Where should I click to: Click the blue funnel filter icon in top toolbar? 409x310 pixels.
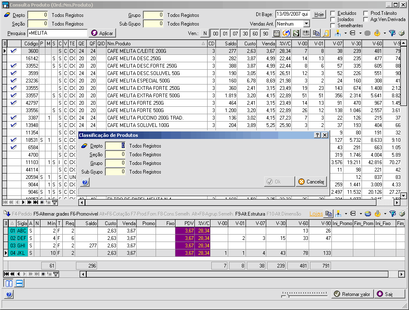tap(392, 33)
